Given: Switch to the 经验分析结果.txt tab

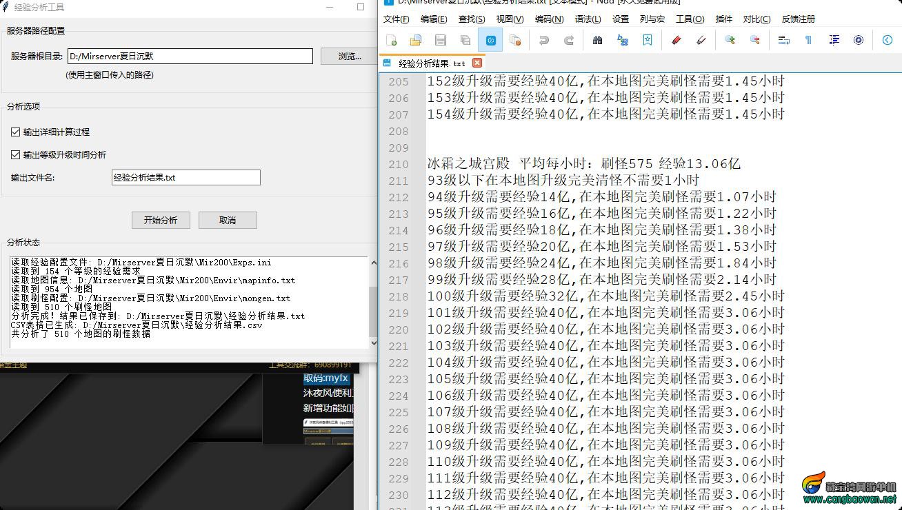Looking at the screenshot, I should 432,63.
